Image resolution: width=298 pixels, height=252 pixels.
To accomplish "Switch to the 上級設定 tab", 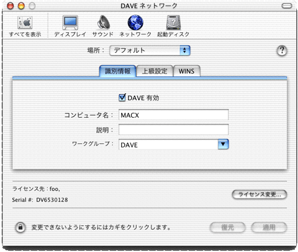I will [x=155, y=71].
